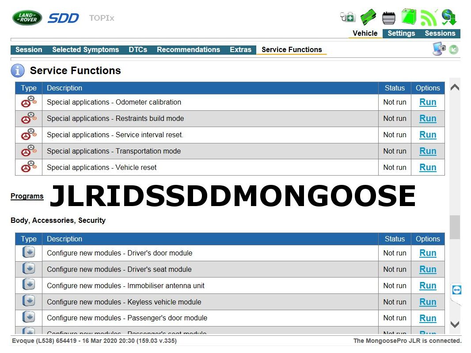The width and height of the screenshot is (471, 353).
Task: Run Restraints build mode
Action: [x=428, y=118]
